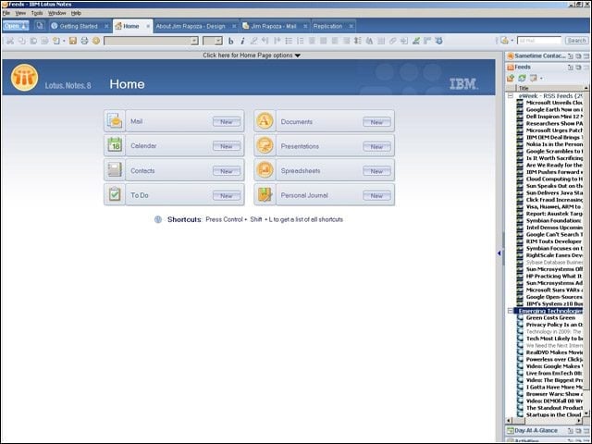Image resolution: width=592 pixels, height=444 pixels.
Task: Click the subscribe to feed icon
Action: (x=511, y=78)
